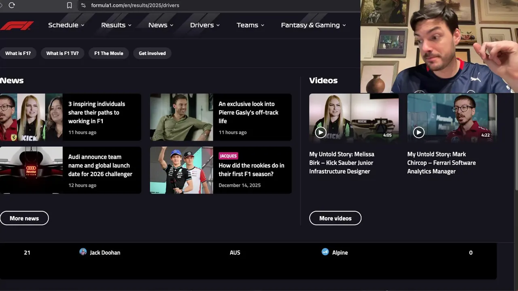Image resolution: width=518 pixels, height=291 pixels.
Task: Open the Fantasy & Gaming menu
Action: pos(314,25)
